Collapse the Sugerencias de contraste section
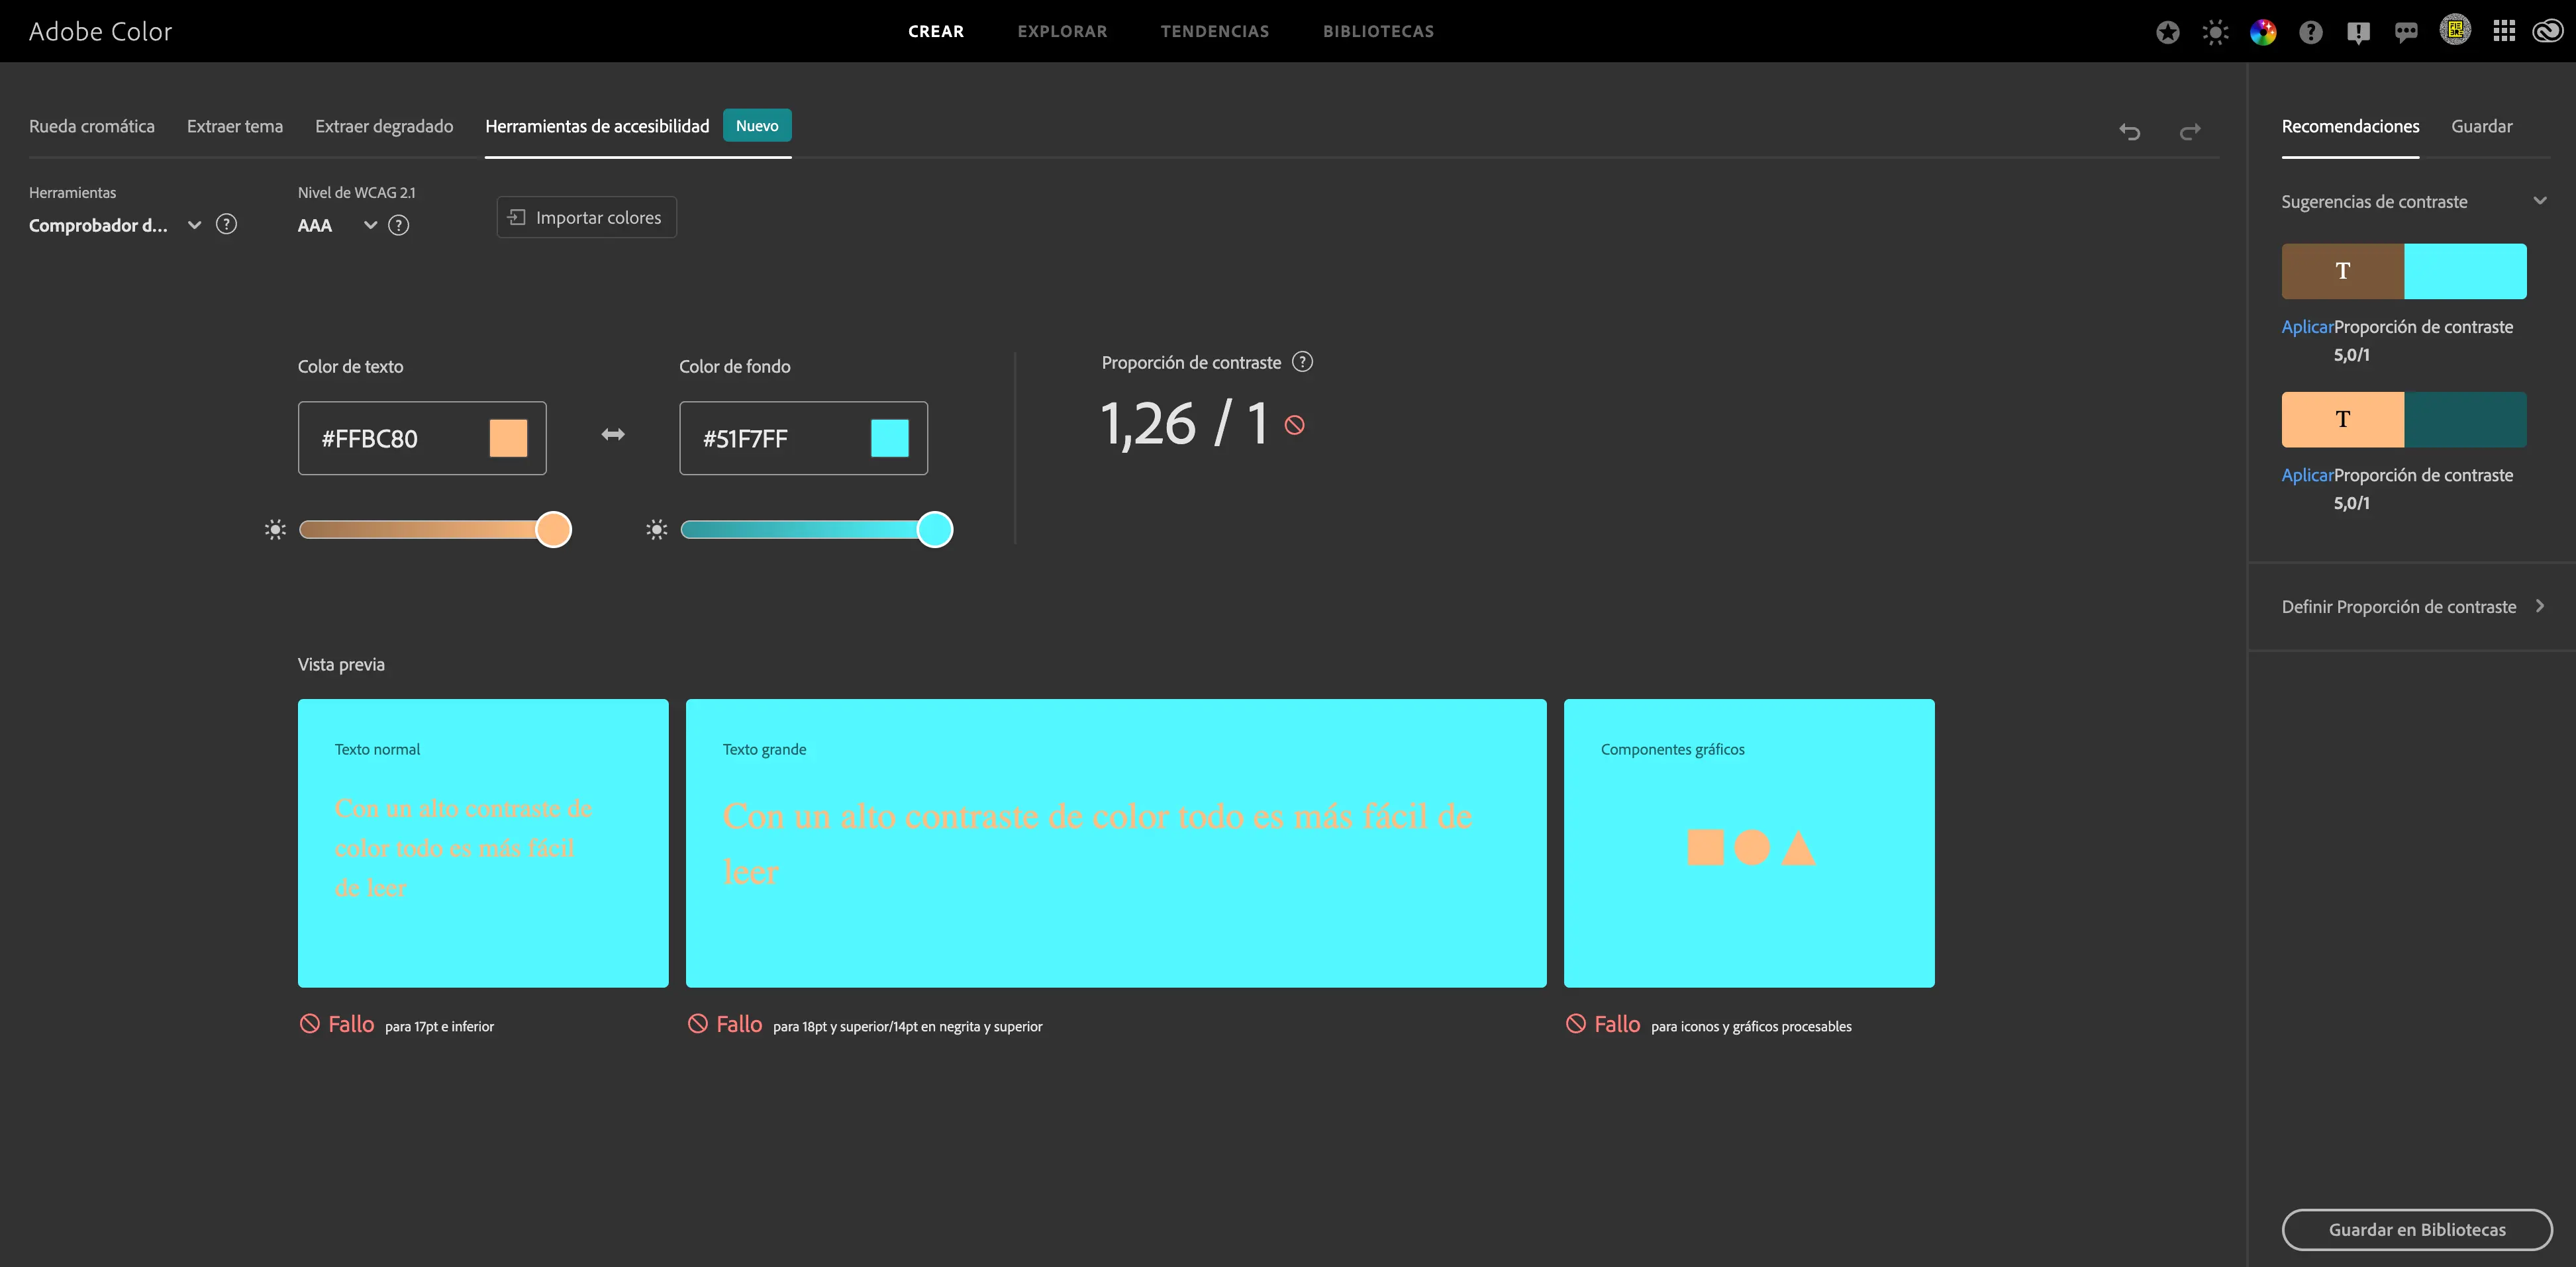The height and width of the screenshot is (1267, 2576). point(2539,201)
